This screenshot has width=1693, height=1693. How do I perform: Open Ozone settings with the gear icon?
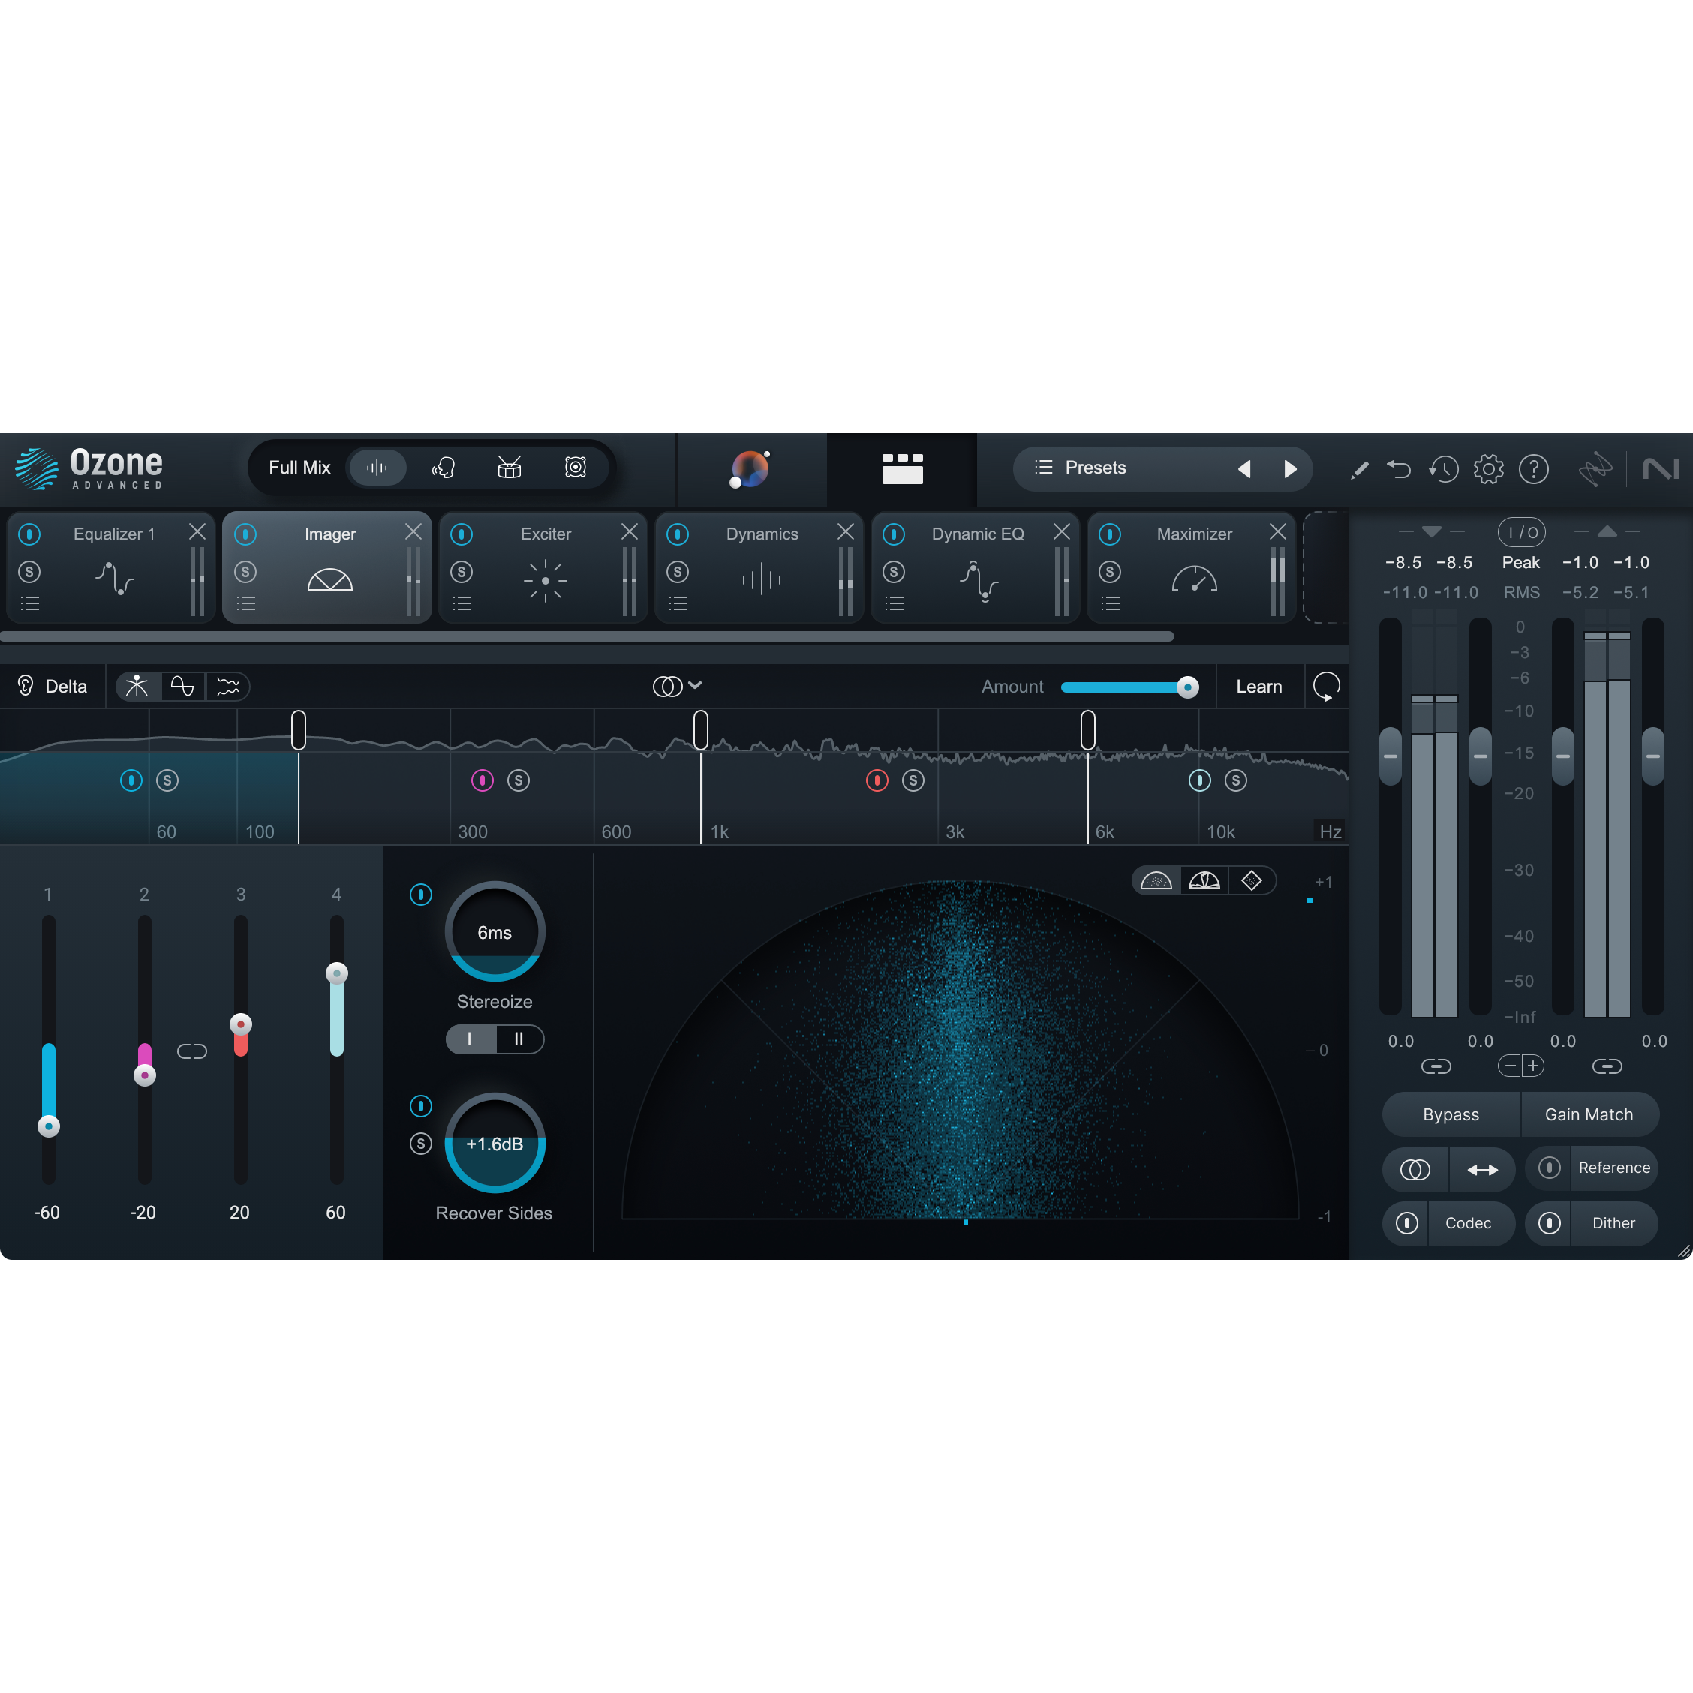point(1488,469)
